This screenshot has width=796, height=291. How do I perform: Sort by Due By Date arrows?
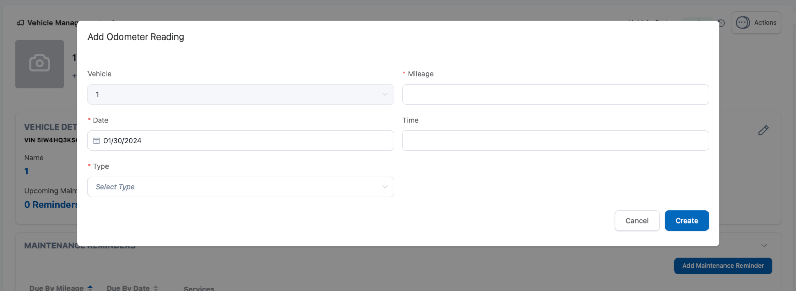pyautogui.click(x=156, y=288)
